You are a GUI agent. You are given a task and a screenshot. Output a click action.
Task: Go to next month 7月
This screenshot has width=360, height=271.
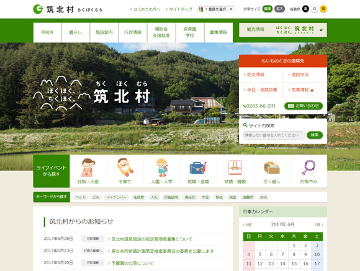(318, 225)
